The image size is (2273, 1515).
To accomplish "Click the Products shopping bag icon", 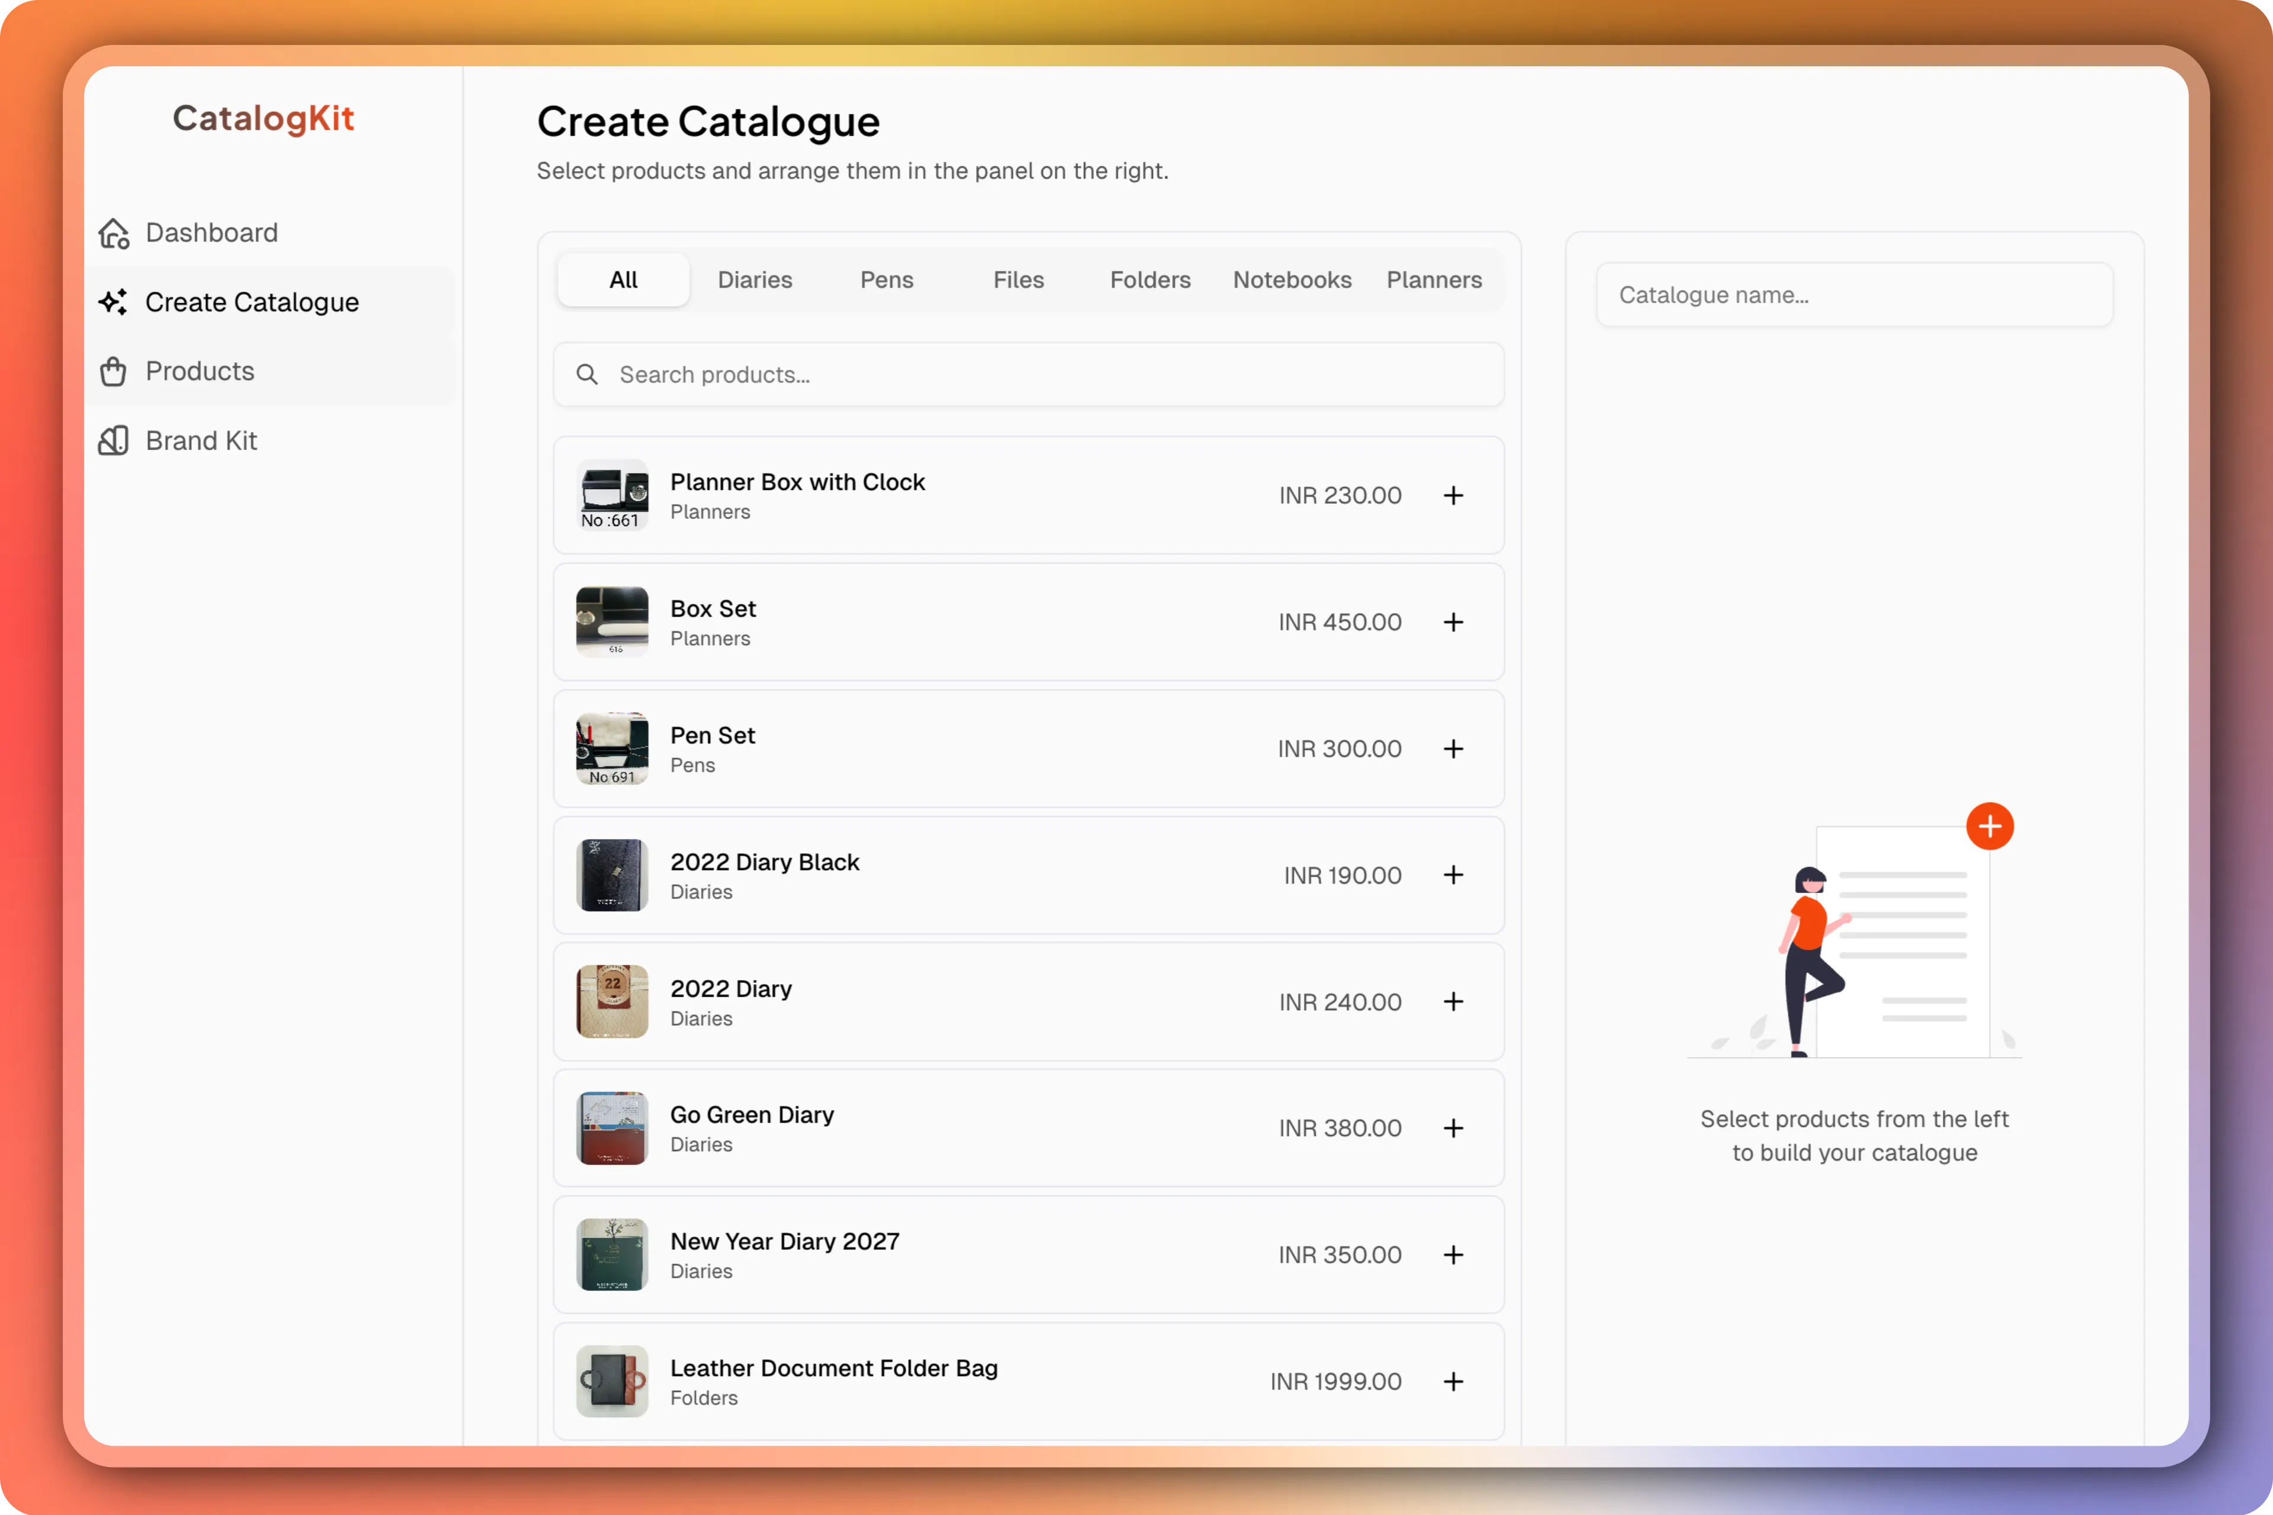I will pos(113,372).
